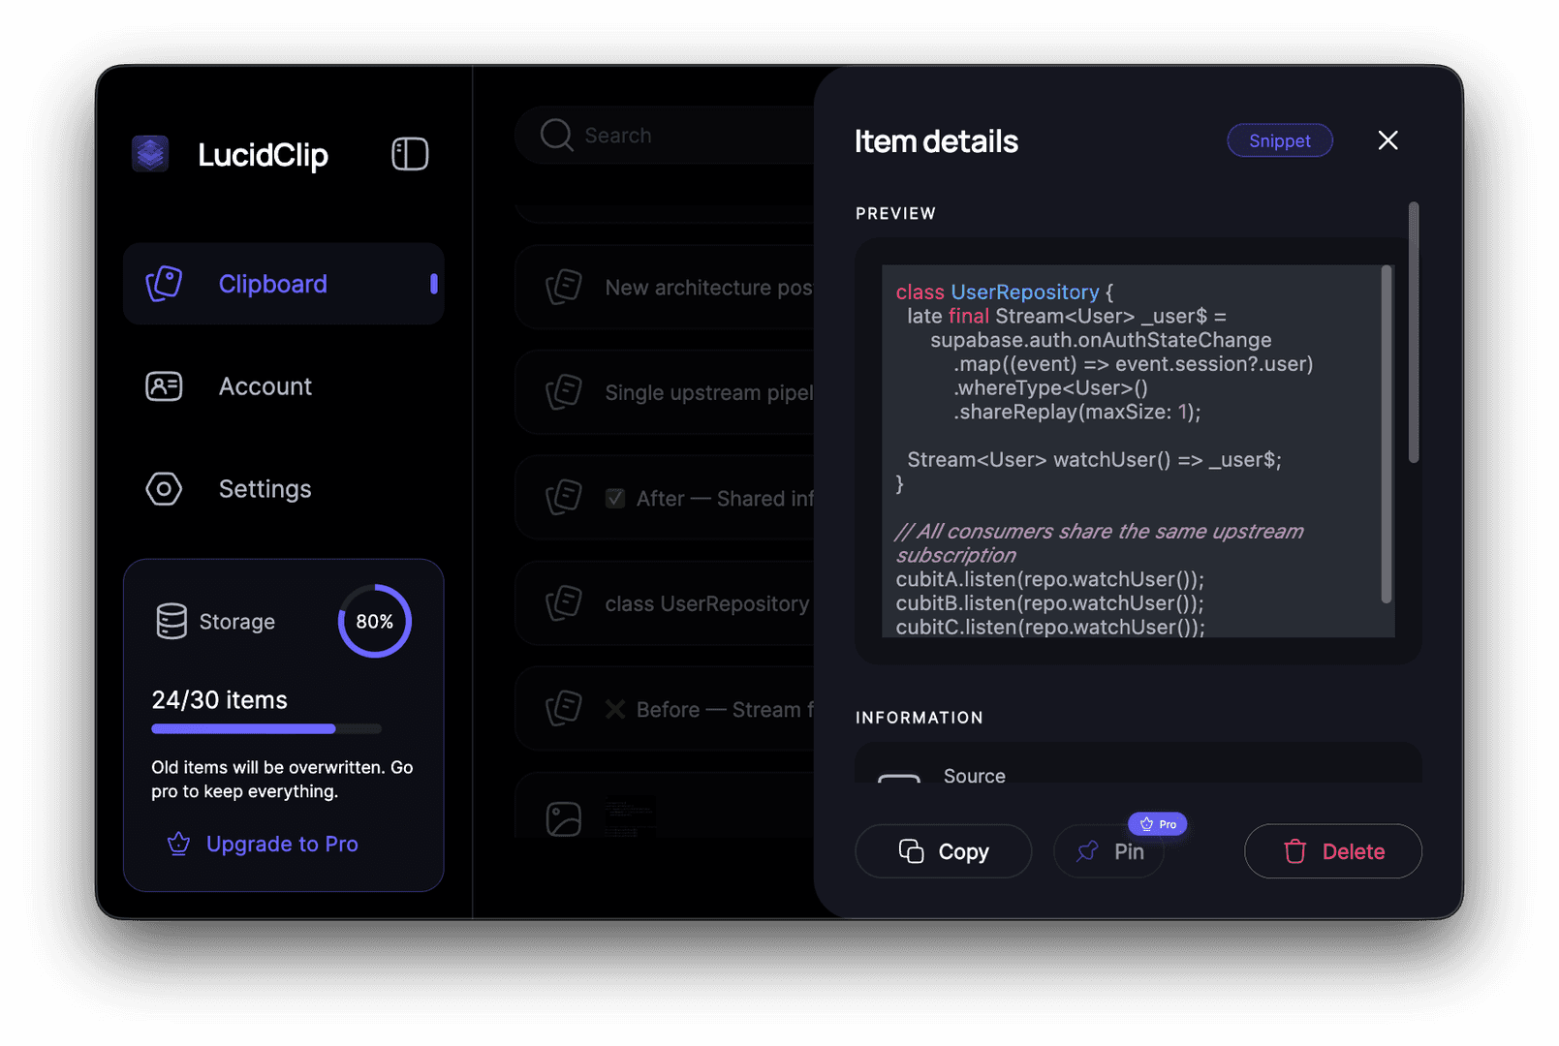This screenshot has width=1559, height=1046.
Task: Toggle the checkbox on the After — Shared item
Action: click(x=615, y=498)
